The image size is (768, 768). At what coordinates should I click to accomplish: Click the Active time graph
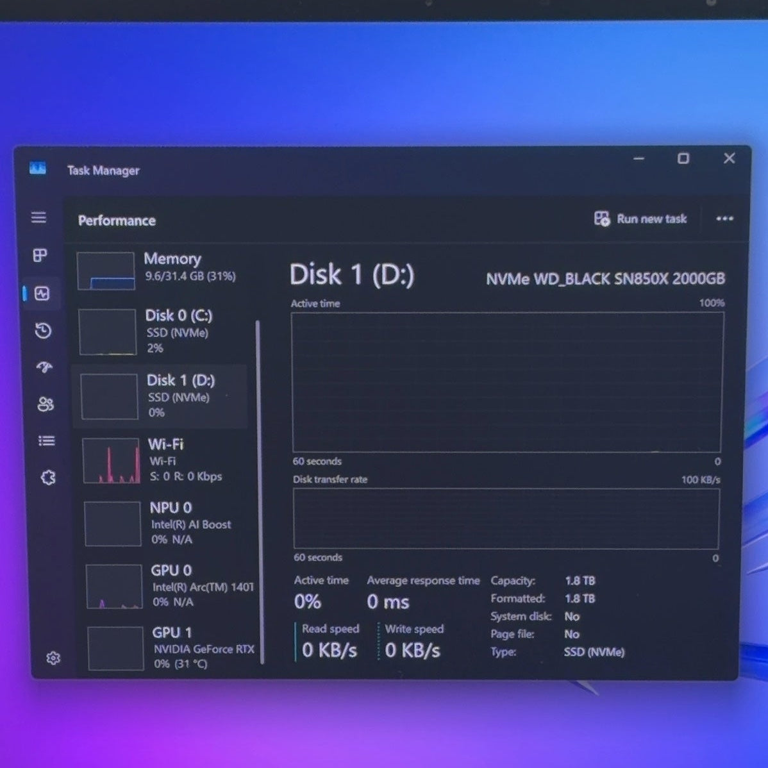pos(507,382)
